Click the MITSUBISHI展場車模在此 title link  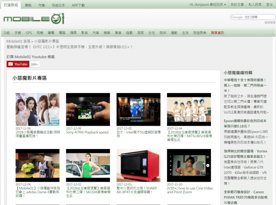189,136
